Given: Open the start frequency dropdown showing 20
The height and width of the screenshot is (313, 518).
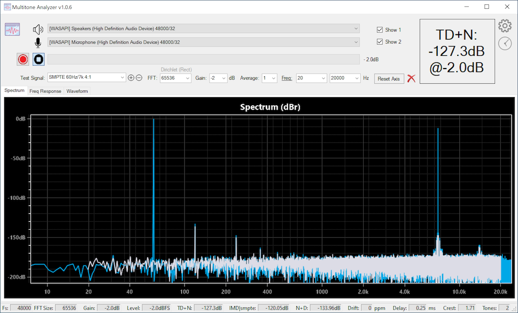Looking at the screenshot, I should click(x=311, y=78).
